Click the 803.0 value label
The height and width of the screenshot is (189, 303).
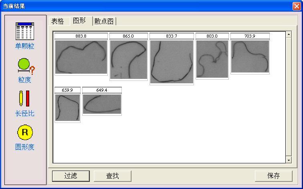tap(212, 36)
